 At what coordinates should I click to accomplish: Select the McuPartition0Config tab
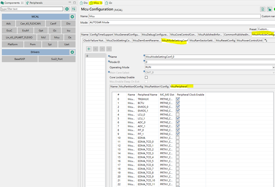[131, 86]
